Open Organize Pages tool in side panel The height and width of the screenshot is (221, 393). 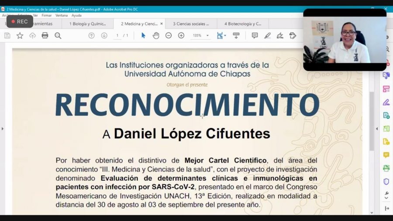[386, 89]
